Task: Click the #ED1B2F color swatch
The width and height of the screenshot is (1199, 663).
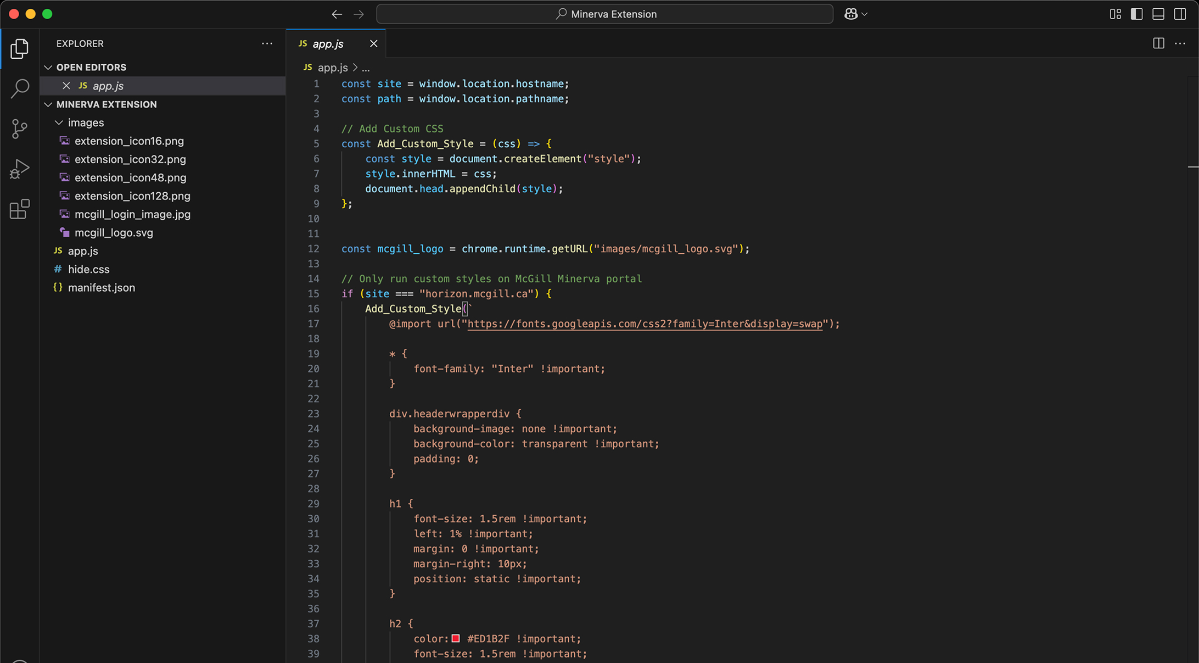Action: [456, 638]
